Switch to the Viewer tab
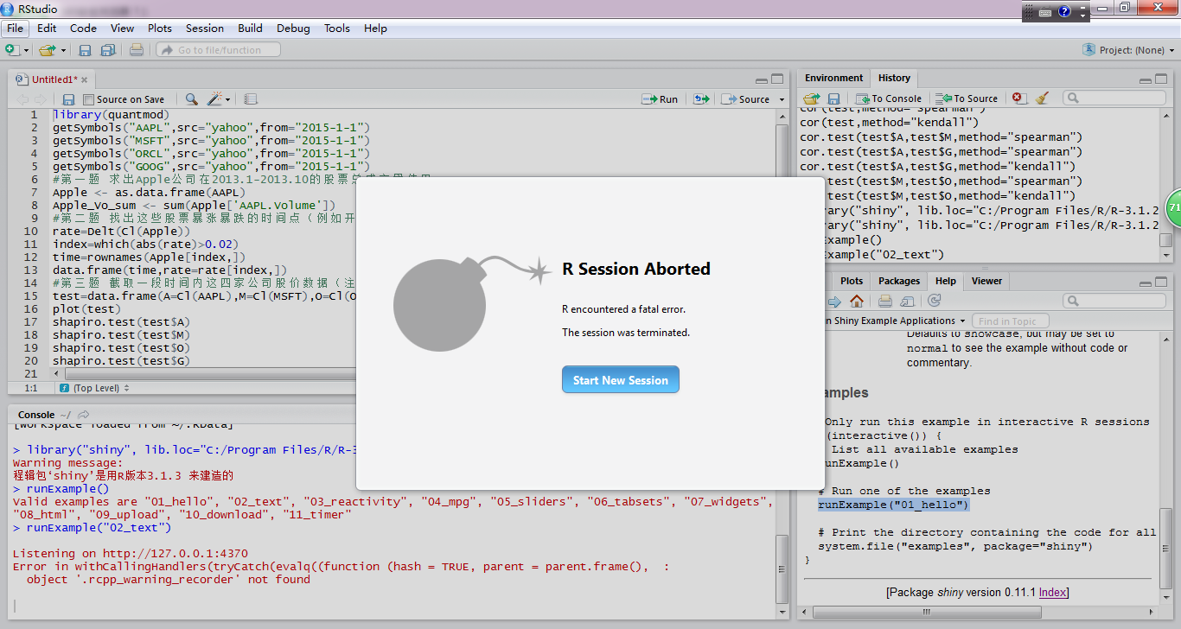Viewport: 1181px width, 629px height. point(986,281)
